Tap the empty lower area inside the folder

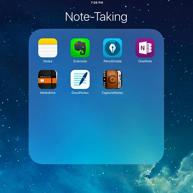click(x=96, y=133)
